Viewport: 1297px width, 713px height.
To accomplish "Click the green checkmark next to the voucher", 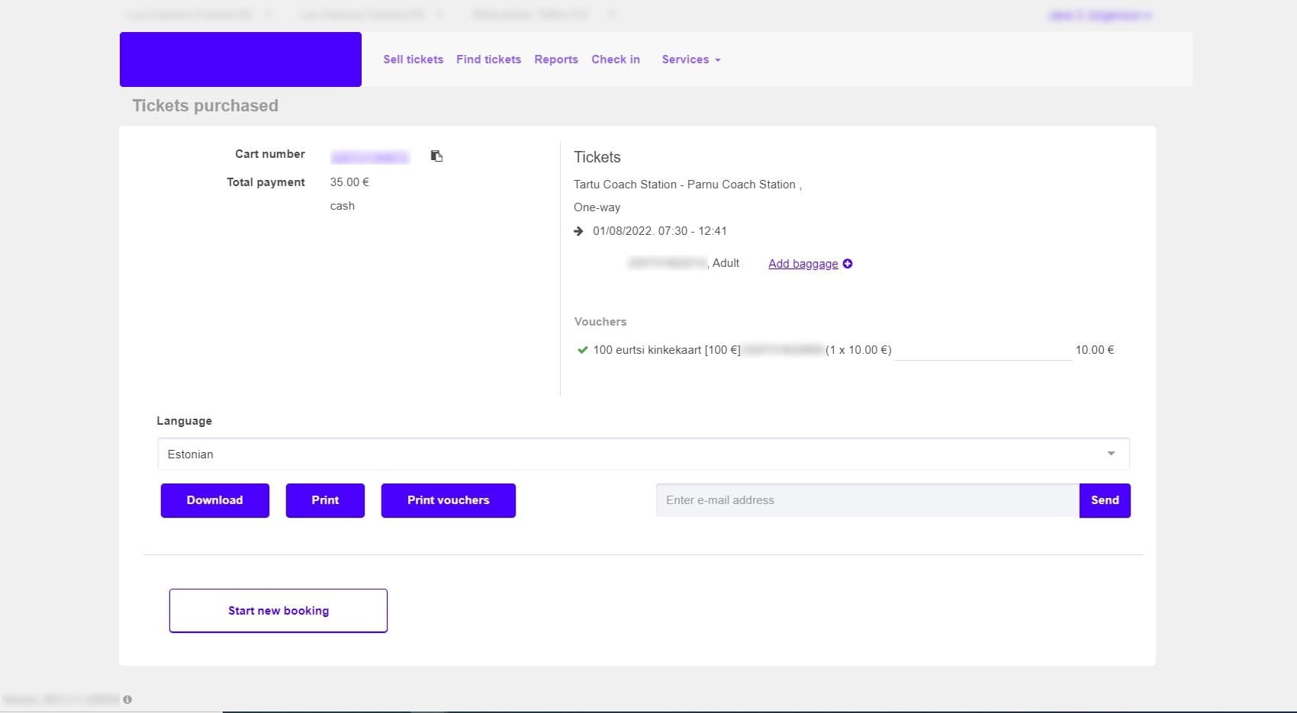I will (583, 350).
